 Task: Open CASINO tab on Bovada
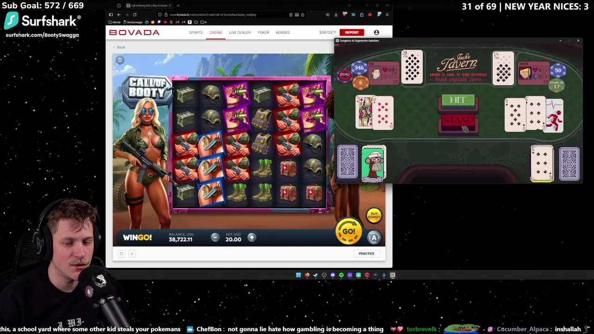point(216,32)
